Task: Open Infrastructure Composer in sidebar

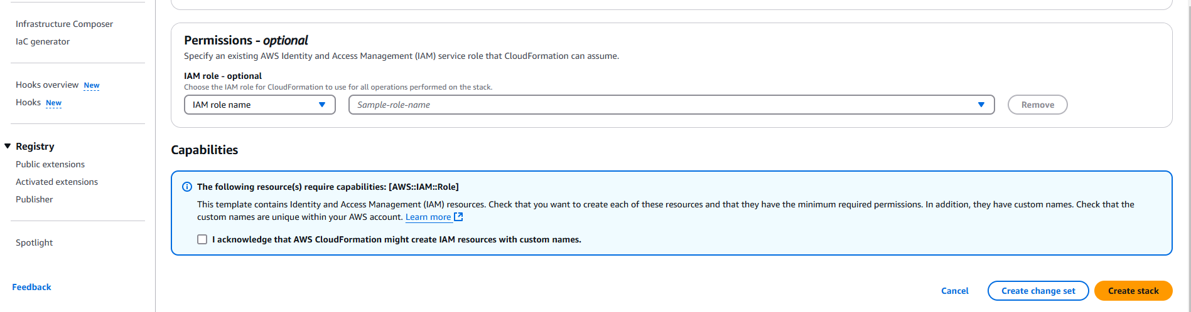Action: click(64, 24)
